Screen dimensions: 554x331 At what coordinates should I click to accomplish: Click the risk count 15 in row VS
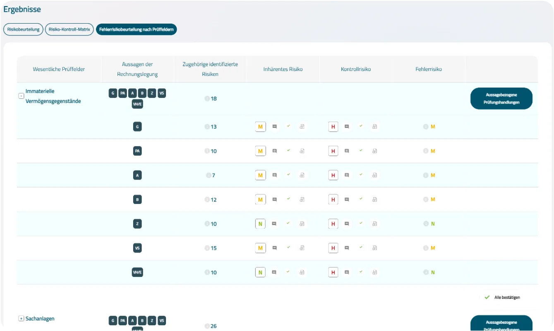(214, 248)
